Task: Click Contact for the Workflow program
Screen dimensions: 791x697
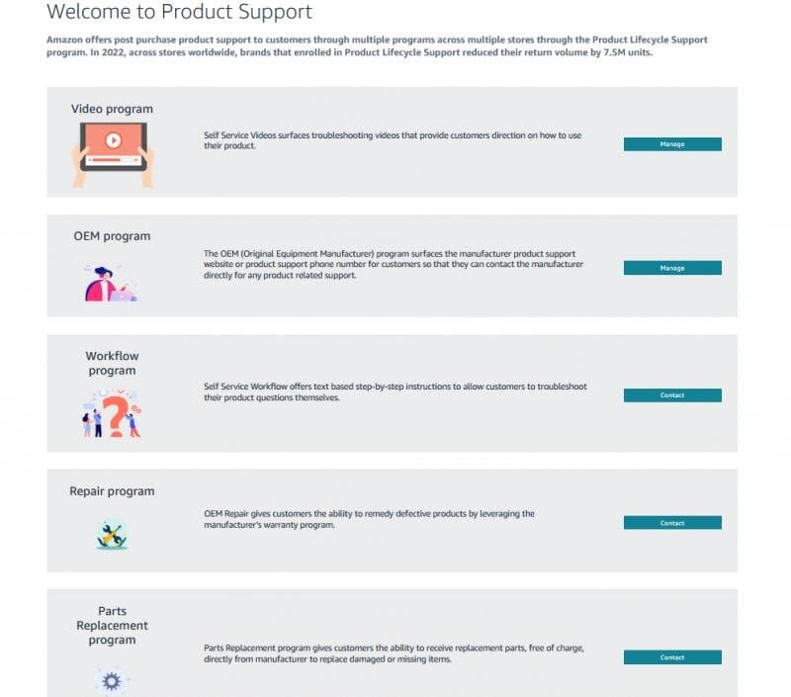Action: tap(672, 394)
